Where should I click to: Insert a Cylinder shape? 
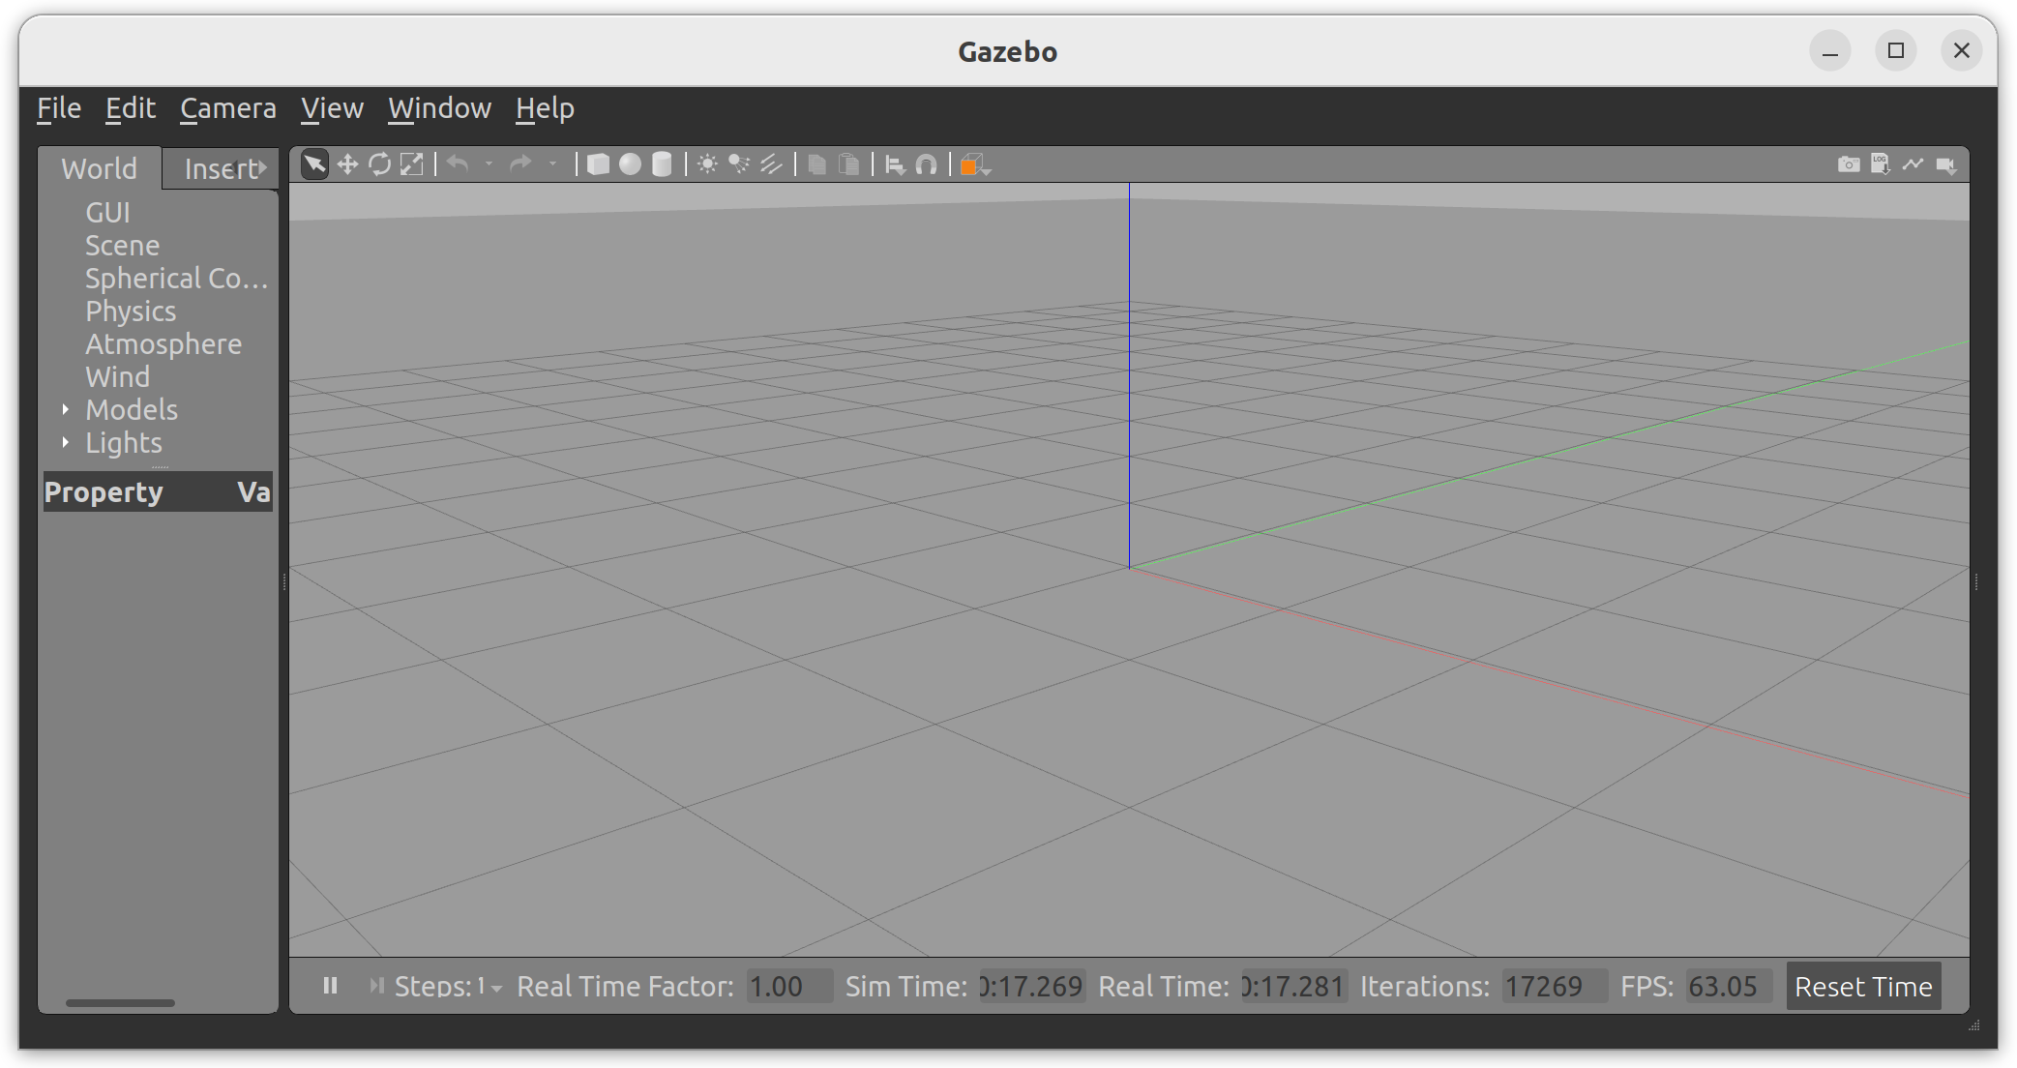pos(662,164)
